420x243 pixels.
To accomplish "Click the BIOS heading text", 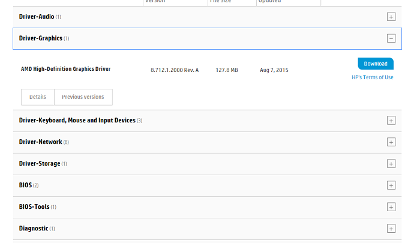I will 25,185.
